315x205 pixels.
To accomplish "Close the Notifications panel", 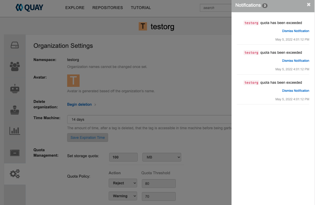I will point(309,5).
